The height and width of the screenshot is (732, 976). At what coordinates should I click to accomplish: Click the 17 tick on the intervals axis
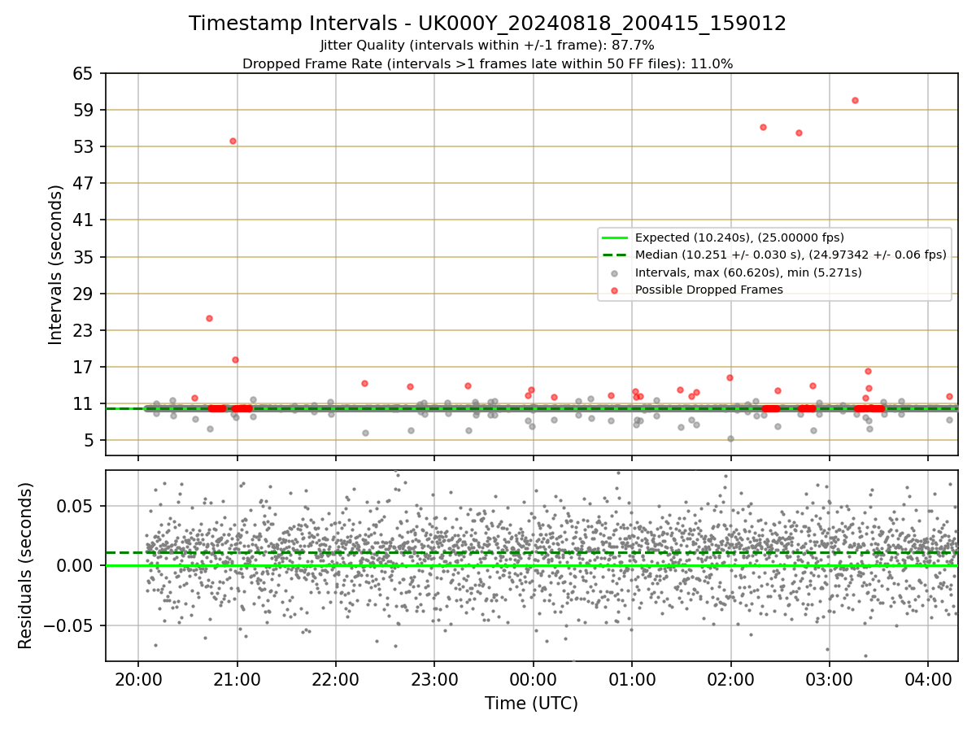[82, 367]
